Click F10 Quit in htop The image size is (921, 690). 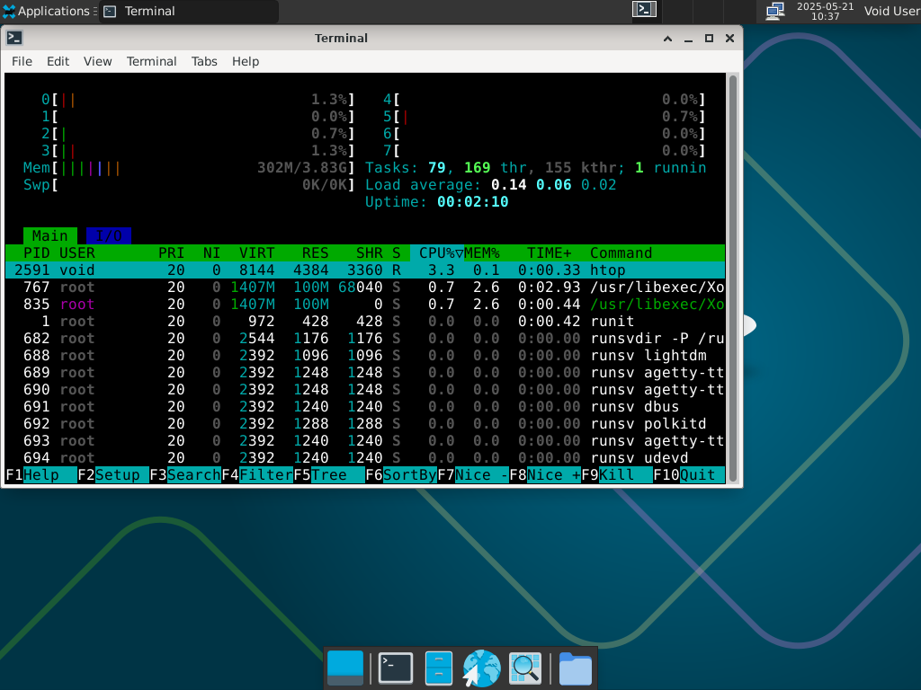coord(688,474)
